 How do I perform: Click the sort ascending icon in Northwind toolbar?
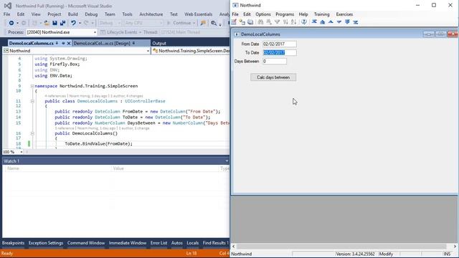pos(285,22)
